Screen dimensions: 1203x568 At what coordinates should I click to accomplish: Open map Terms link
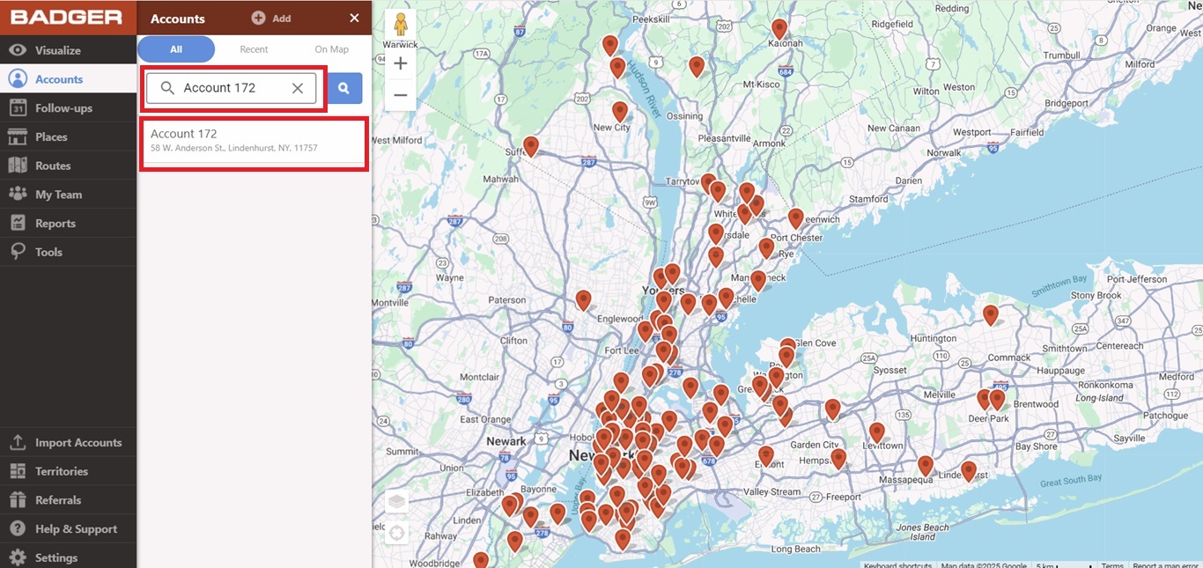click(x=1112, y=564)
